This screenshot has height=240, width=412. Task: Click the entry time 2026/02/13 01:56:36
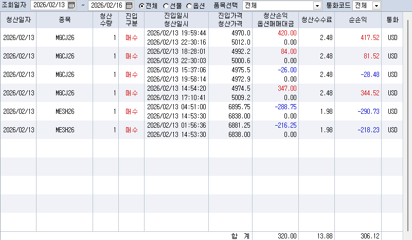coord(176,125)
